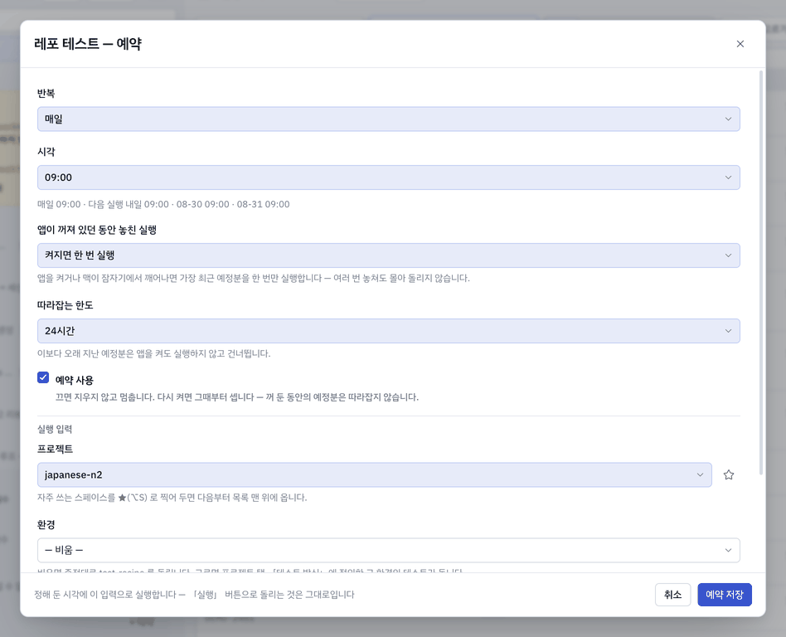Click the 실행 입력 section heading

pyautogui.click(x=55, y=429)
